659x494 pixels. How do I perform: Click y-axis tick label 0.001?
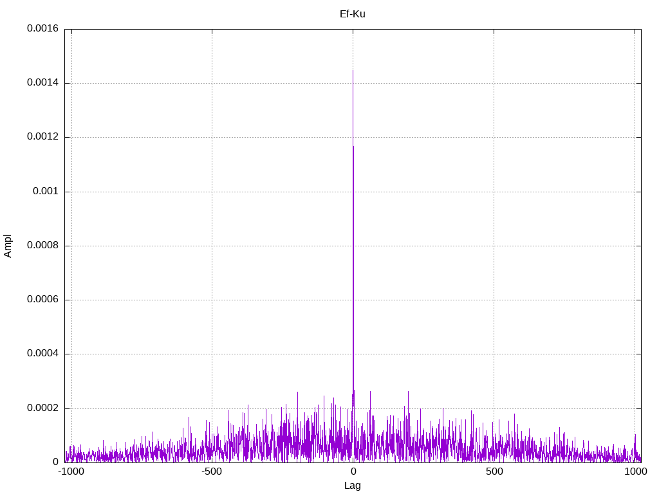pos(46,191)
